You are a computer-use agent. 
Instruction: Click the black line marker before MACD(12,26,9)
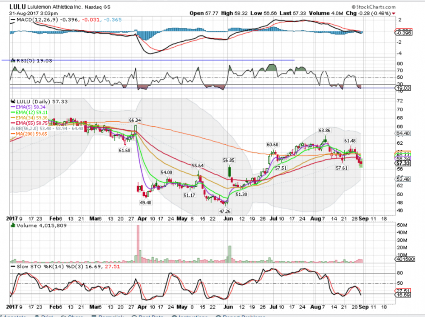[13, 20]
